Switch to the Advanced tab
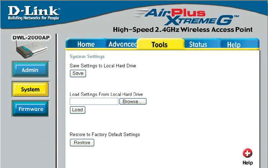Screen dimensions: 268x168 [122, 44]
